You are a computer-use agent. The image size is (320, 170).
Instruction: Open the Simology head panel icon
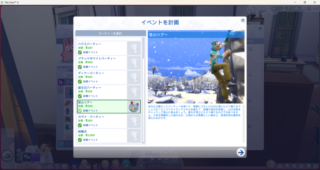point(309,166)
